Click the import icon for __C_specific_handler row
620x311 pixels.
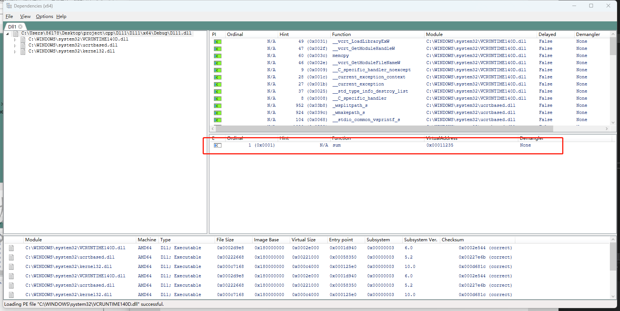coord(218,99)
